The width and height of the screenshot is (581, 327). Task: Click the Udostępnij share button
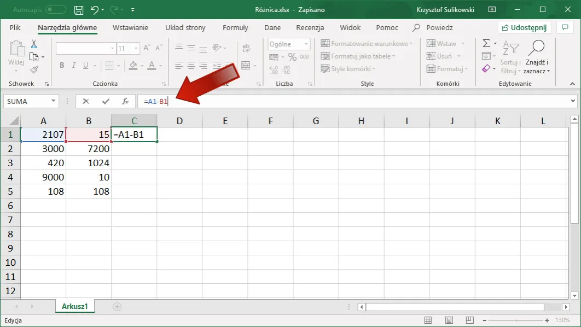point(525,27)
